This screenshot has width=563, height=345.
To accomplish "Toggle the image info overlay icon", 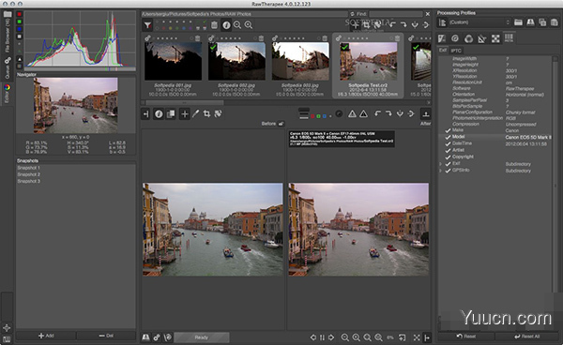I will tap(159, 114).
